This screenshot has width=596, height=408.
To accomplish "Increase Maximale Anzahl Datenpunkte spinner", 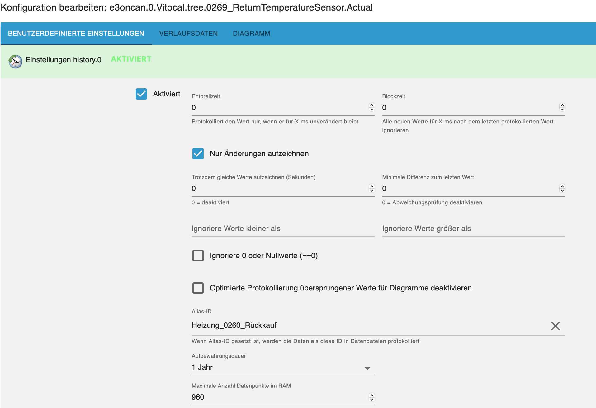I will (372, 395).
